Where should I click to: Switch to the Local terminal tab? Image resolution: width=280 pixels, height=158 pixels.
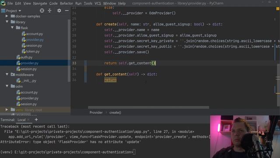pyautogui.click(x=21, y=120)
